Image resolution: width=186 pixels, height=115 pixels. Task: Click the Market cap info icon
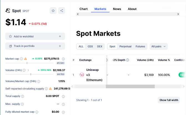tap(21, 59)
